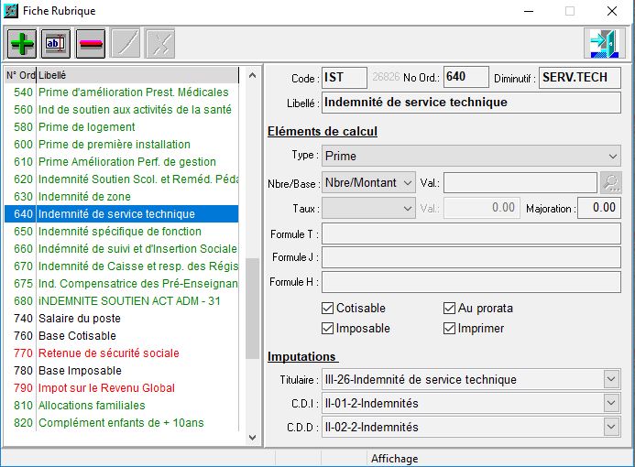Viewport: 635px width, 467px height.
Task: Click the Fiche Rubrique window app icon
Action: point(10,10)
